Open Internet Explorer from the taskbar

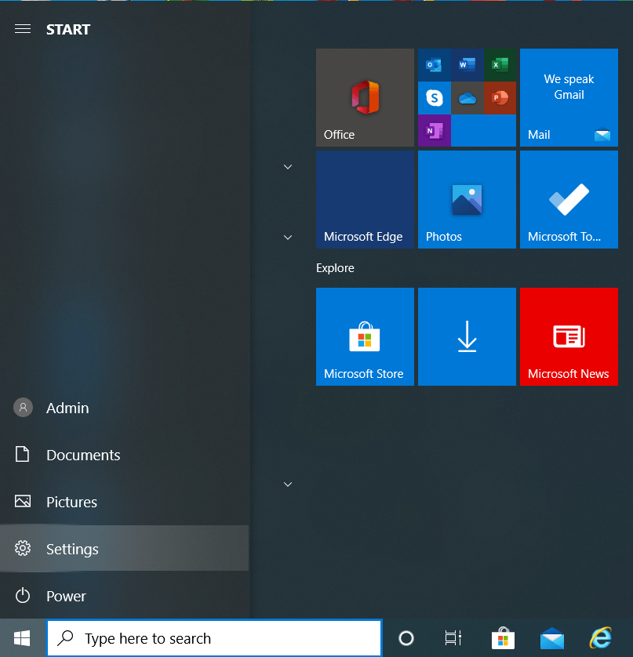coord(602,637)
